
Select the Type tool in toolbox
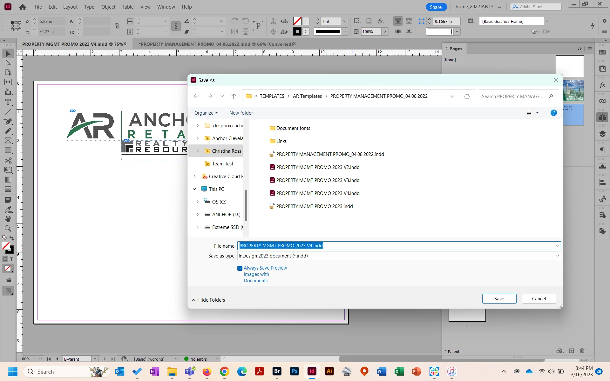[8, 102]
